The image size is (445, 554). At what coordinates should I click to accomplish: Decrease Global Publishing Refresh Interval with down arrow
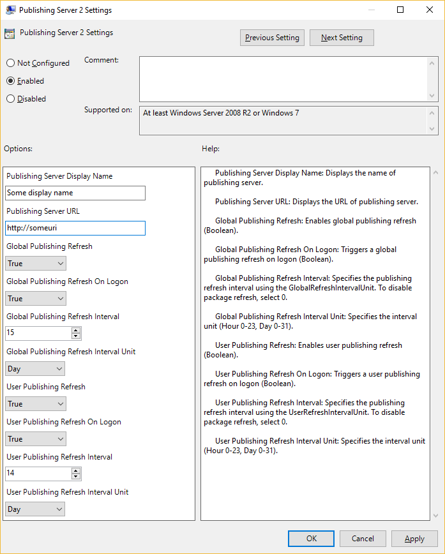[76, 336]
